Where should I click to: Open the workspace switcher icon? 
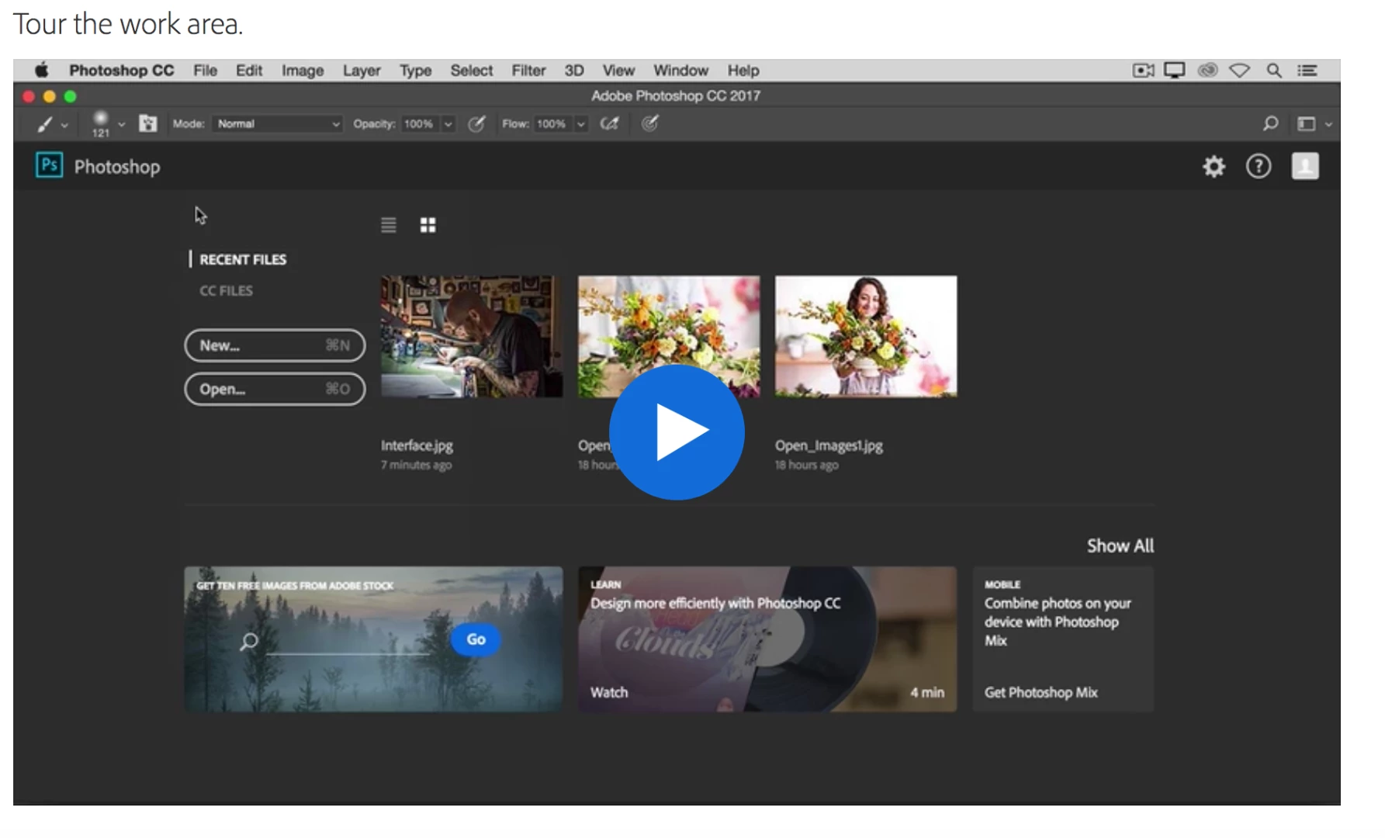[x=1306, y=124]
